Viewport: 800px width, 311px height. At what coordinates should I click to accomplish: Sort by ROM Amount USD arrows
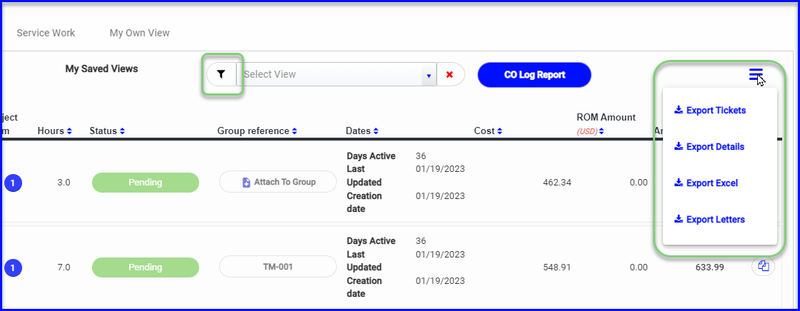click(x=602, y=131)
